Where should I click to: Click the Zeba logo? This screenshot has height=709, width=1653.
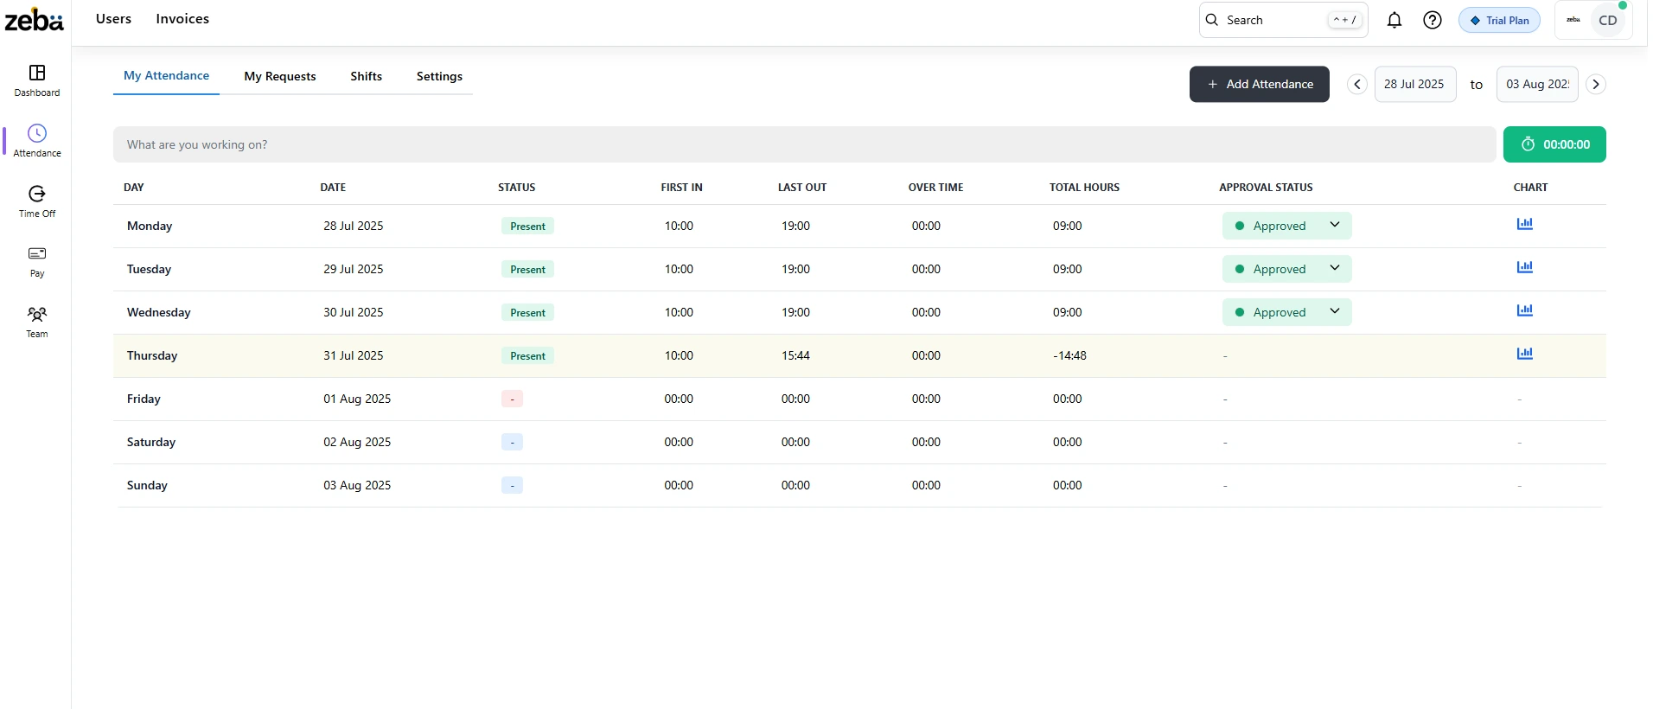tap(34, 19)
